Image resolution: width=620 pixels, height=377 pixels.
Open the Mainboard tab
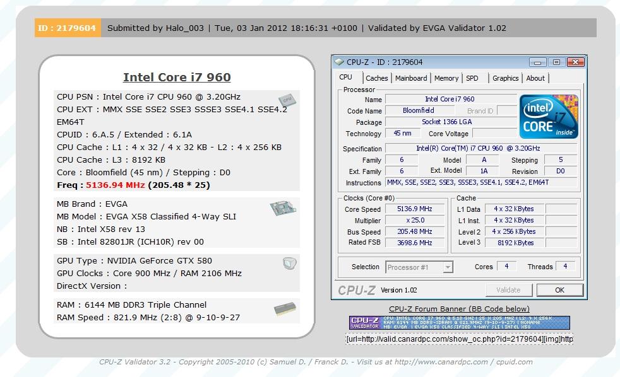[411, 78]
